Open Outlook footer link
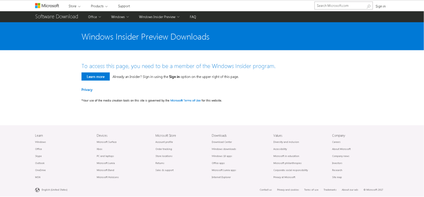The width and height of the screenshot is (424, 197). [x=40, y=163]
